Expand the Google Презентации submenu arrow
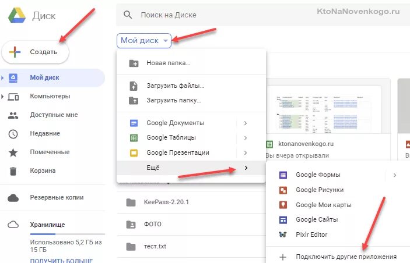 click(246, 152)
